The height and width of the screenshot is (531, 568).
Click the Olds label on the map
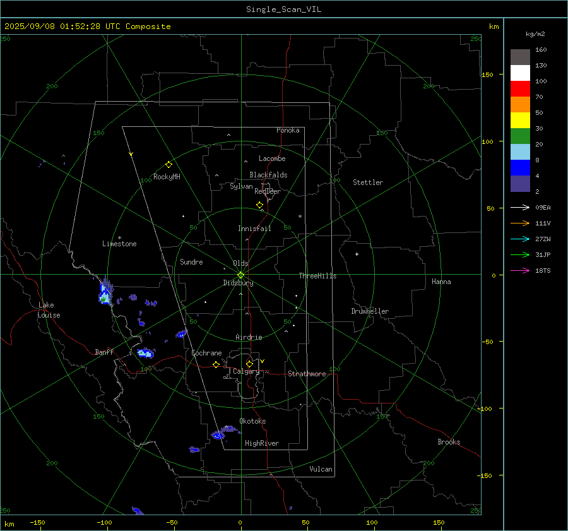240,263
